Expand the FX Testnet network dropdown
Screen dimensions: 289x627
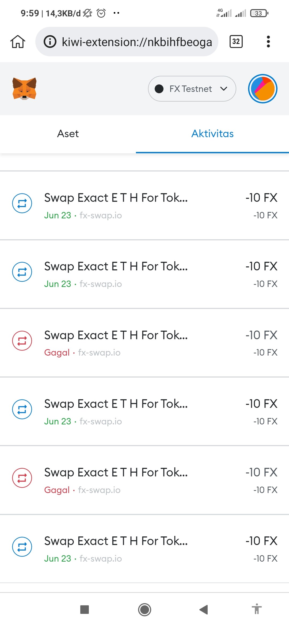pos(192,89)
